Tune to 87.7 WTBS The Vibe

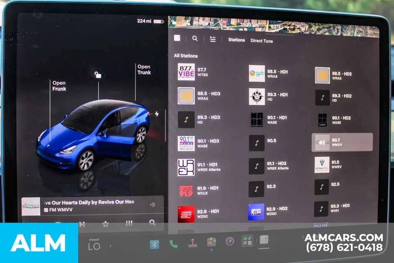point(194,72)
